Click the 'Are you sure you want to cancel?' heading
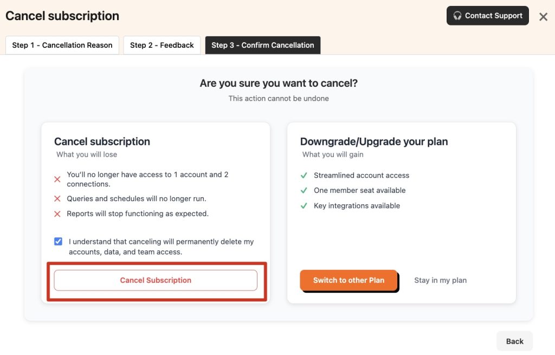The height and width of the screenshot is (355, 555). click(x=279, y=83)
